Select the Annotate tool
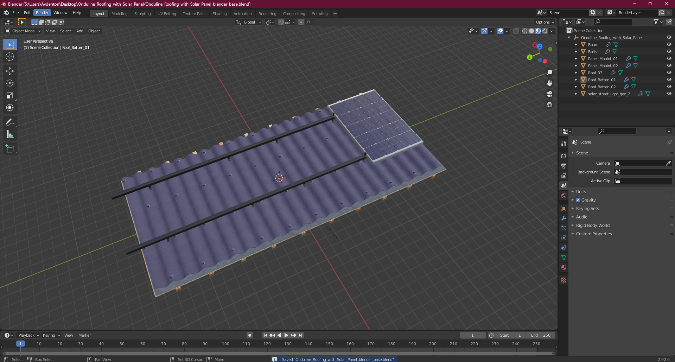This screenshot has height=362, width=675. coord(10,122)
